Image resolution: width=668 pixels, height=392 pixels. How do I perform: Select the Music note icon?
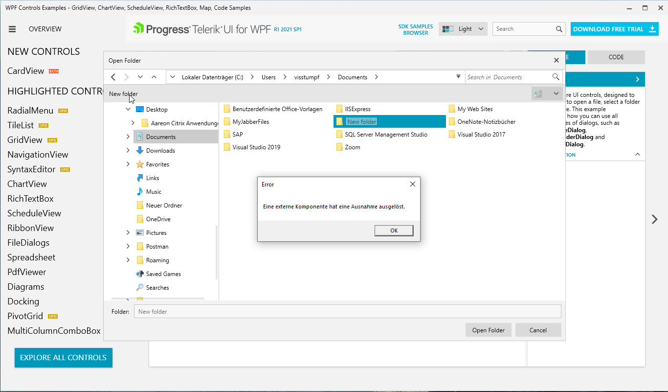140,192
